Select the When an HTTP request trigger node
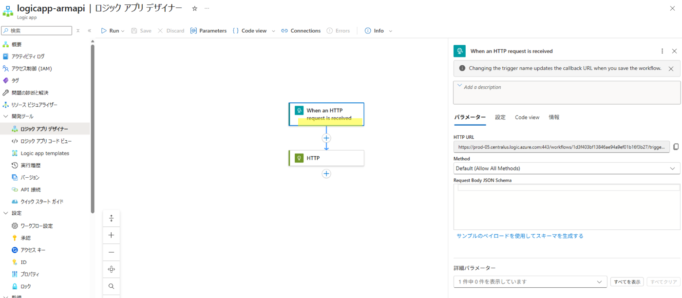 click(326, 114)
